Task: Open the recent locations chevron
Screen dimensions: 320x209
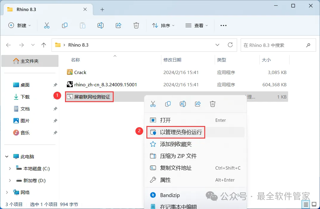Action: (x=33, y=45)
